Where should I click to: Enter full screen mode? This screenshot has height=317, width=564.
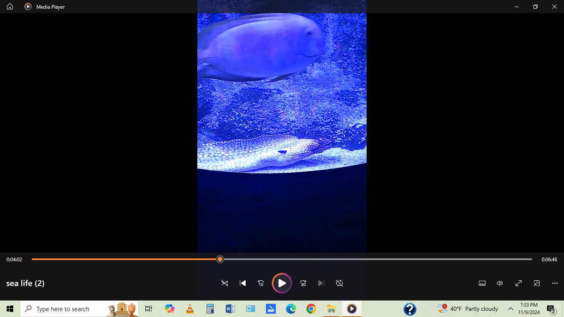click(x=519, y=283)
